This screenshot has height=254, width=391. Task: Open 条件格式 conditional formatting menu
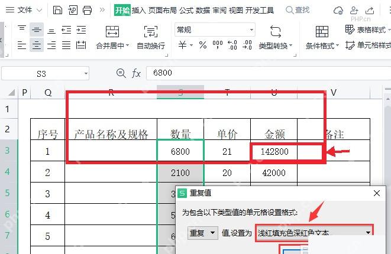(x=322, y=37)
